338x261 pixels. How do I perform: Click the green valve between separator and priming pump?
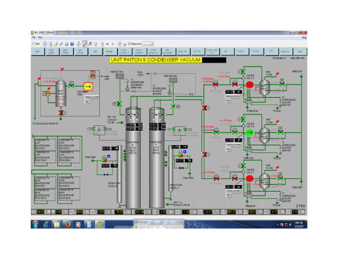point(71,84)
